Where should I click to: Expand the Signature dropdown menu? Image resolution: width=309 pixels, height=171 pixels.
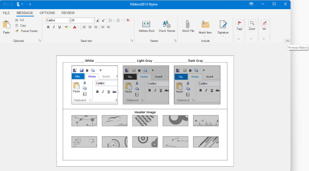click(223, 36)
